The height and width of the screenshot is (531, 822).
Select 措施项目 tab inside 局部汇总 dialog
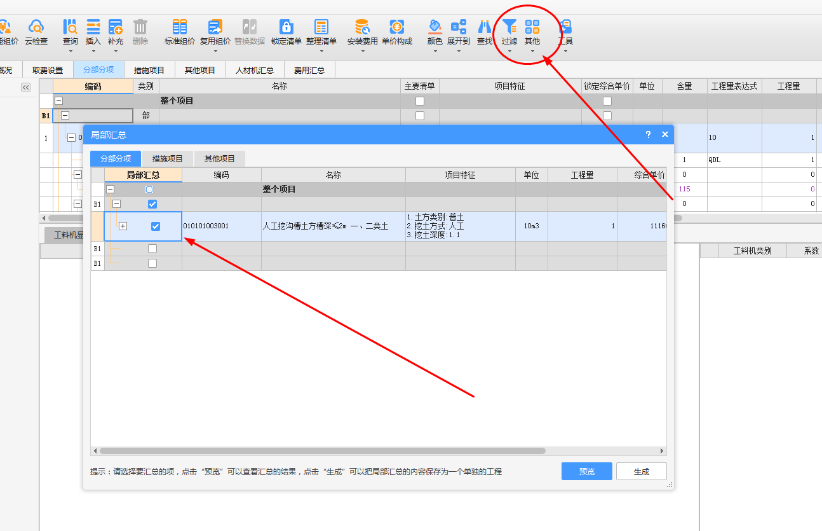pyautogui.click(x=168, y=159)
